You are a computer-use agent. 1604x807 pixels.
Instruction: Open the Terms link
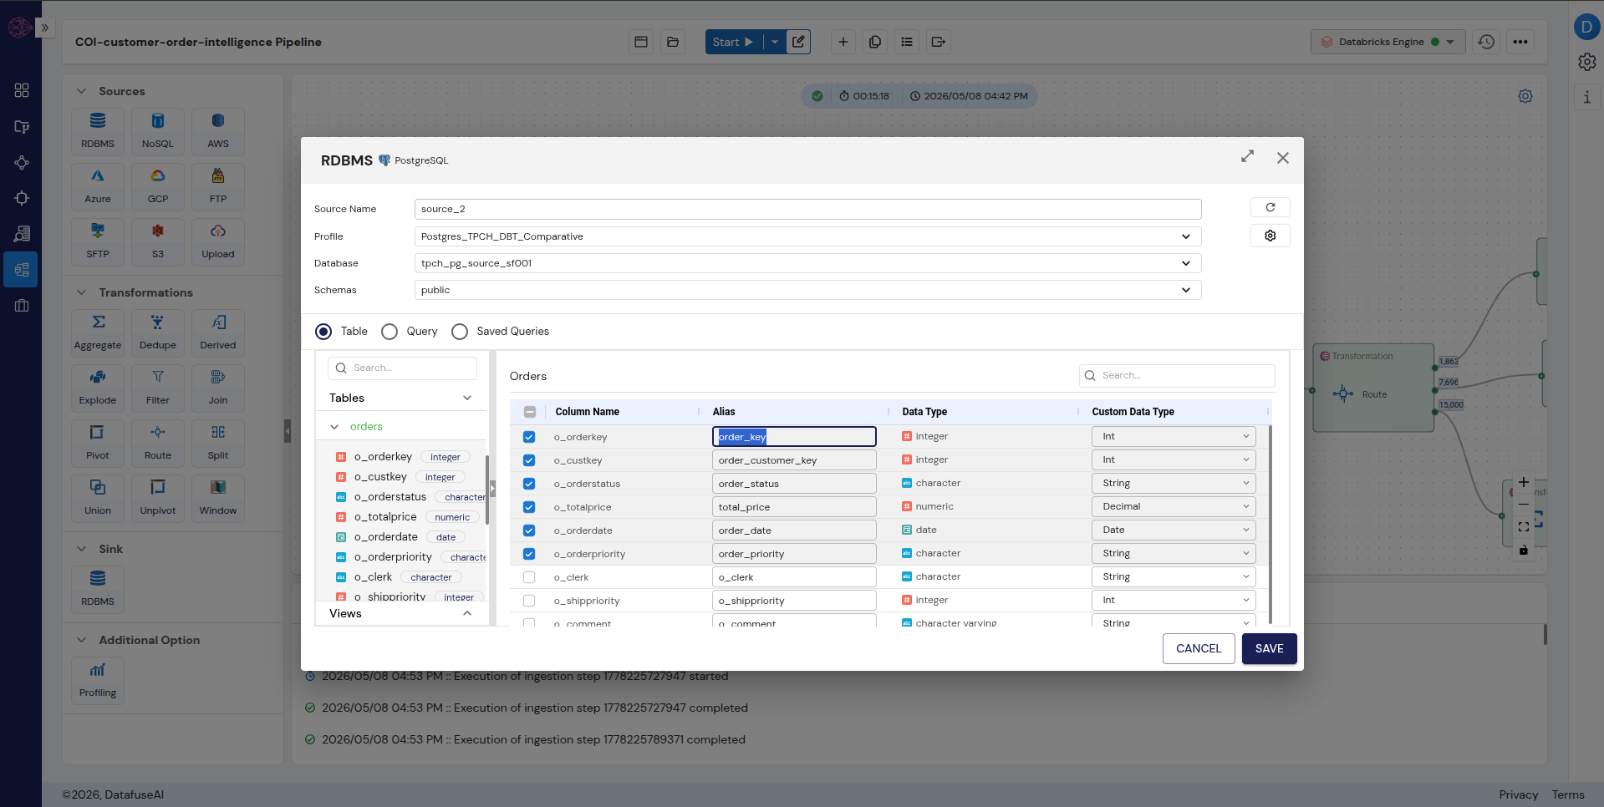click(1568, 794)
